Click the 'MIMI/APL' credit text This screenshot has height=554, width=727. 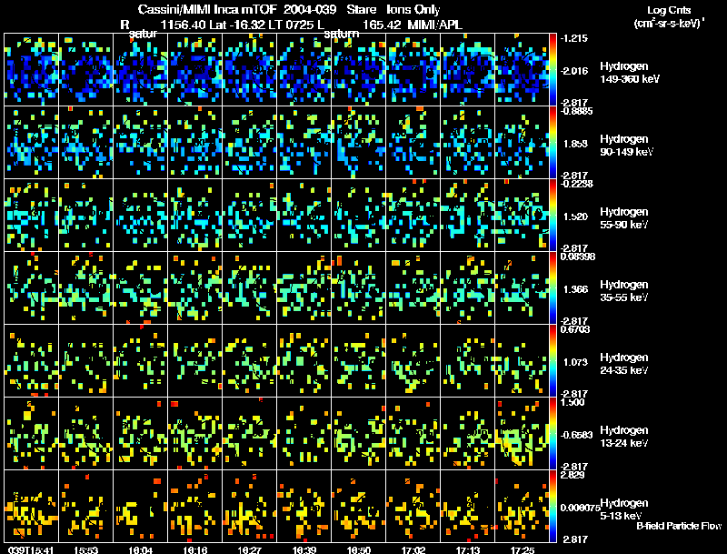(434, 25)
